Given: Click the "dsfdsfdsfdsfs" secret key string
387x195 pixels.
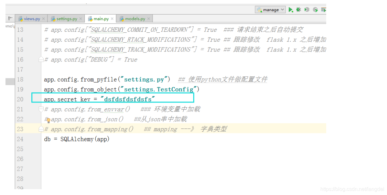Looking at the screenshot, I should coord(128,99).
